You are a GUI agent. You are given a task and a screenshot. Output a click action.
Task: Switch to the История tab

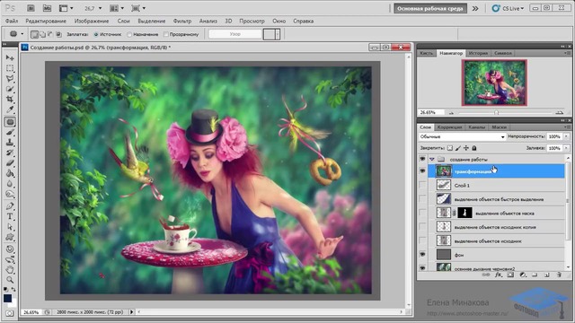[x=478, y=53]
